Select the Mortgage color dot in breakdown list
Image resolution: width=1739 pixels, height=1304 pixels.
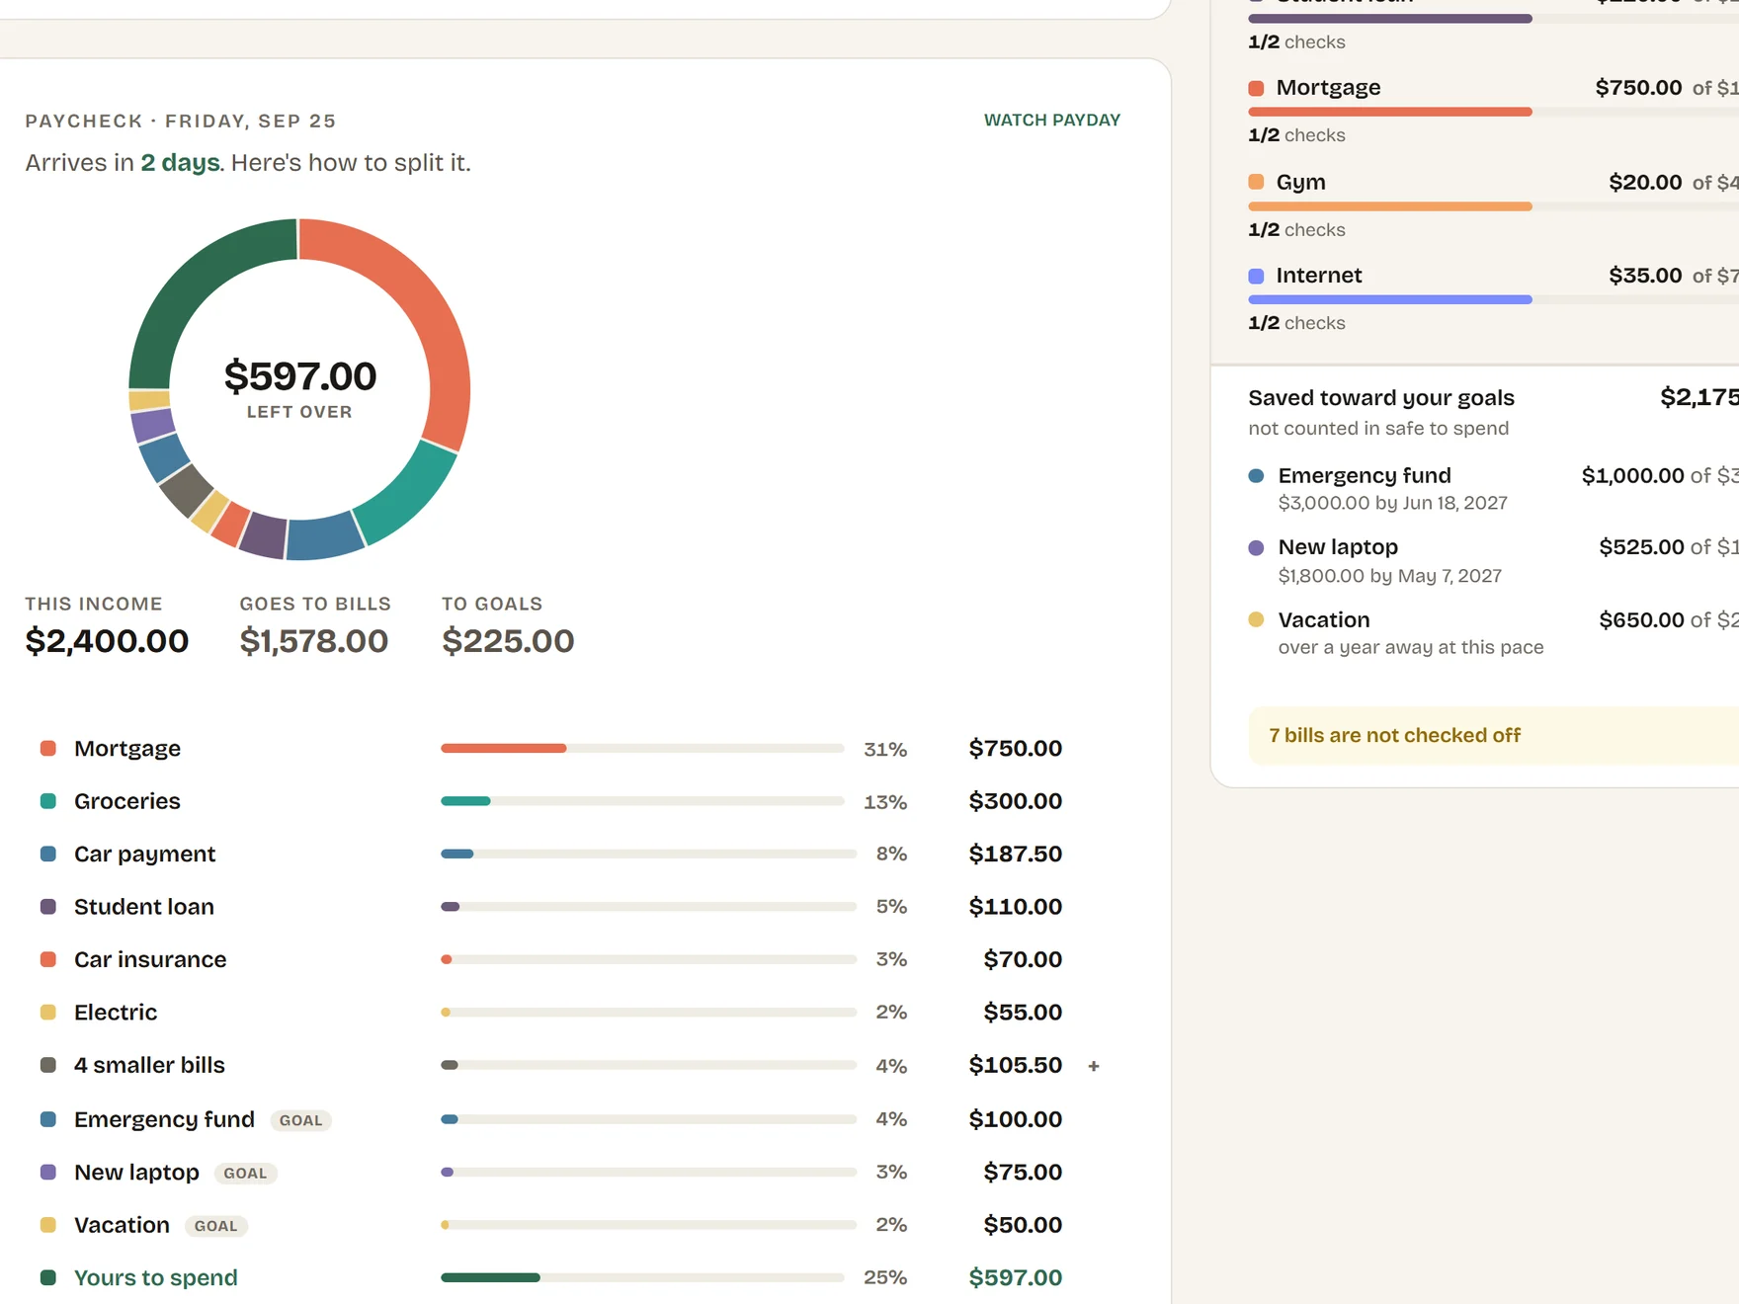[47, 748]
